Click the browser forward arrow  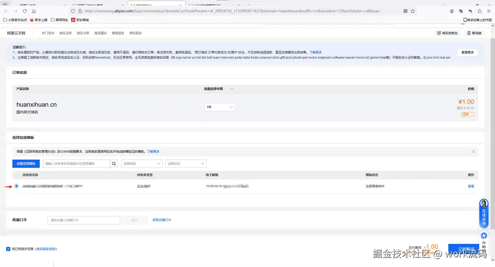pyautogui.click(x=15, y=11)
